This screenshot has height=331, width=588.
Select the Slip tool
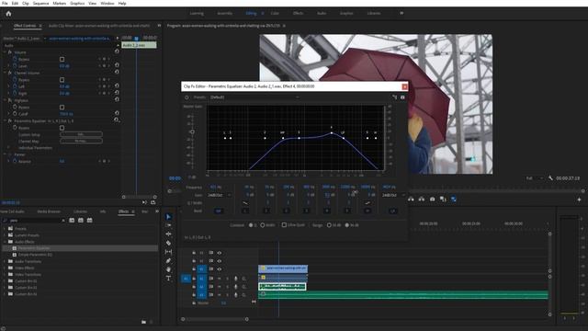[x=168, y=252]
